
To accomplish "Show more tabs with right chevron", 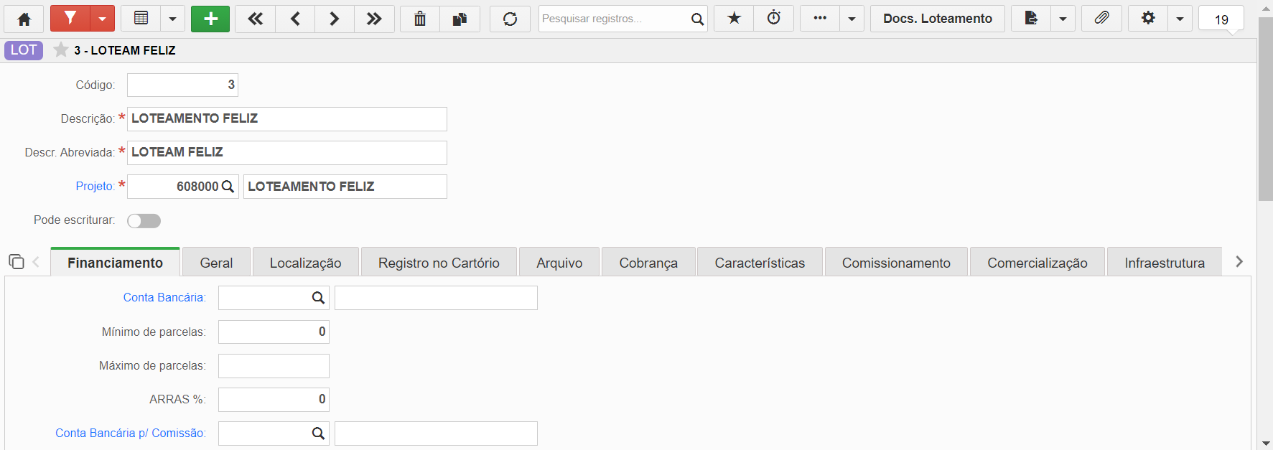I will (x=1239, y=262).
